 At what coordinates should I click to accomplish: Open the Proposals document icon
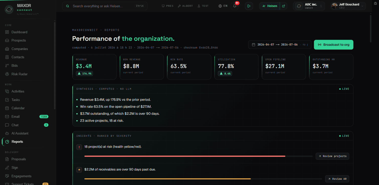[x=7, y=159]
